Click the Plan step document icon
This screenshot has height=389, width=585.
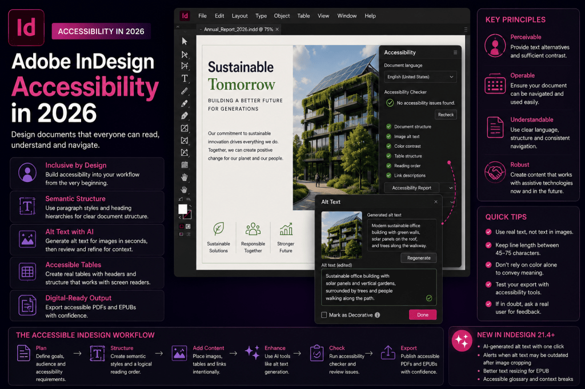[x=23, y=353]
